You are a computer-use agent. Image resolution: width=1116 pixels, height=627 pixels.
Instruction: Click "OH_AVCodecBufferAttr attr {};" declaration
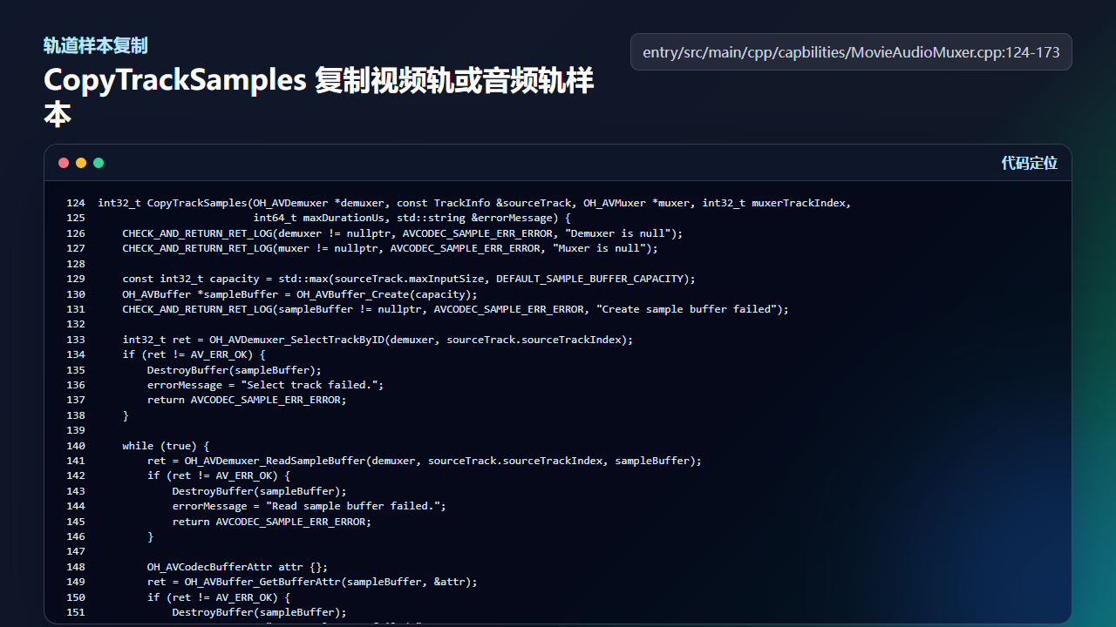pos(237,567)
